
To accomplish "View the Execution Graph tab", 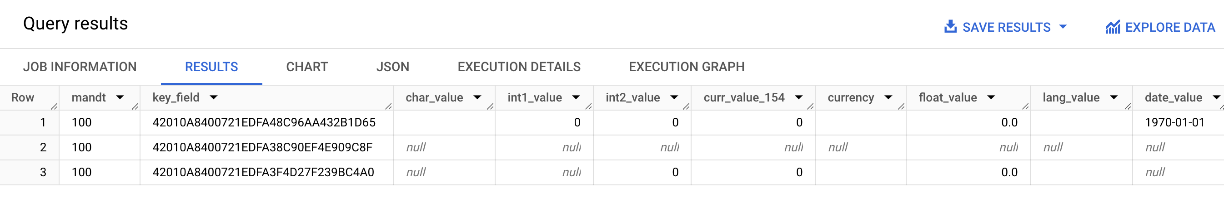I will point(687,67).
